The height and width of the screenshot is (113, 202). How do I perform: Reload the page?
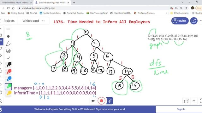(x=8, y=8)
